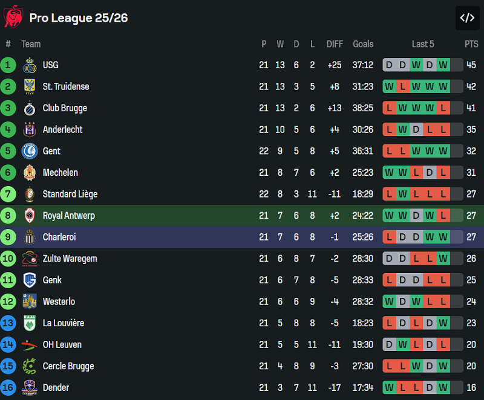Viewport: 484px width, 400px height.
Task: Click rank badge number 1
Action: (8, 65)
